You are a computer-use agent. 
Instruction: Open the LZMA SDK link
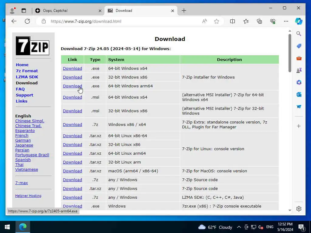click(27, 77)
